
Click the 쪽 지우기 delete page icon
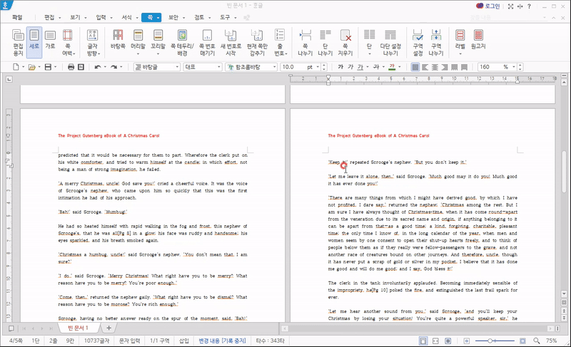click(x=345, y=43)
